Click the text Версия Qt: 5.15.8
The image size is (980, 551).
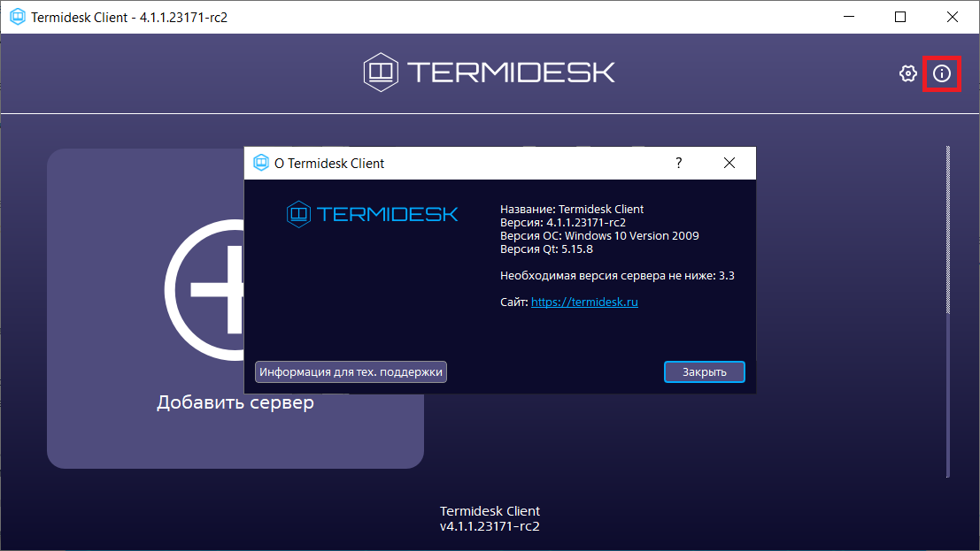click(546, 249)
